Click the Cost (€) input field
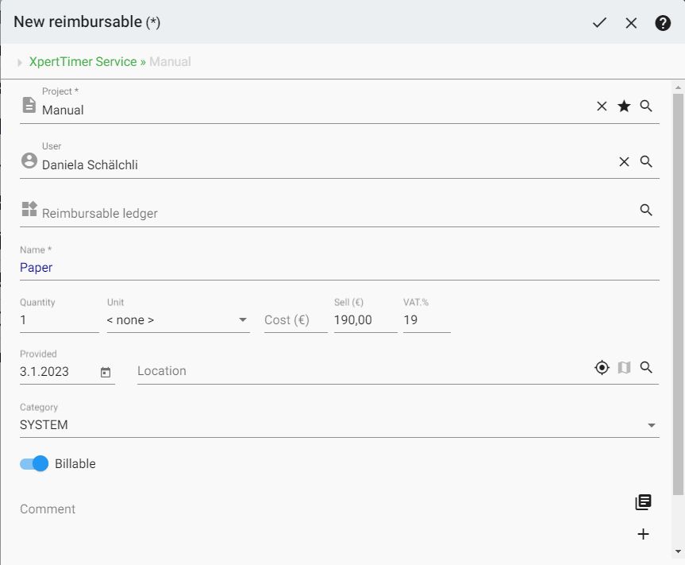Image resolution: width=685 pixels, height=565 pixels. coord(294,320)
